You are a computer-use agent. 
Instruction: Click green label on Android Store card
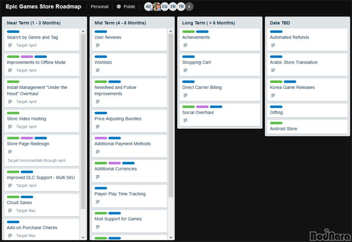pos(276,123)
